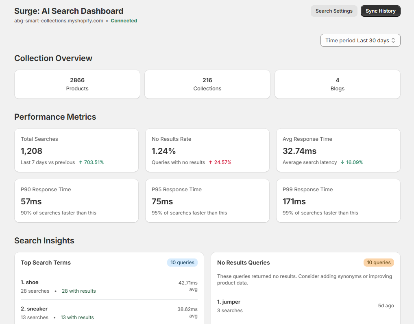The height and width of the screenshot is (324, 414).
Task: Click the P99 Response Time value 171ms
Action: (x=294, y=201)
